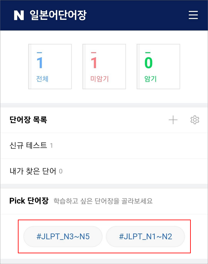Click the 일본어단어장 header title

click(58, 15)
